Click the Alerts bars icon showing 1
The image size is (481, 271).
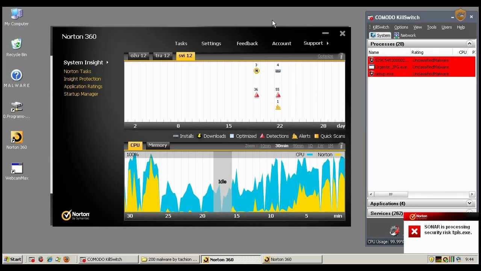click(x=278, y=107)
